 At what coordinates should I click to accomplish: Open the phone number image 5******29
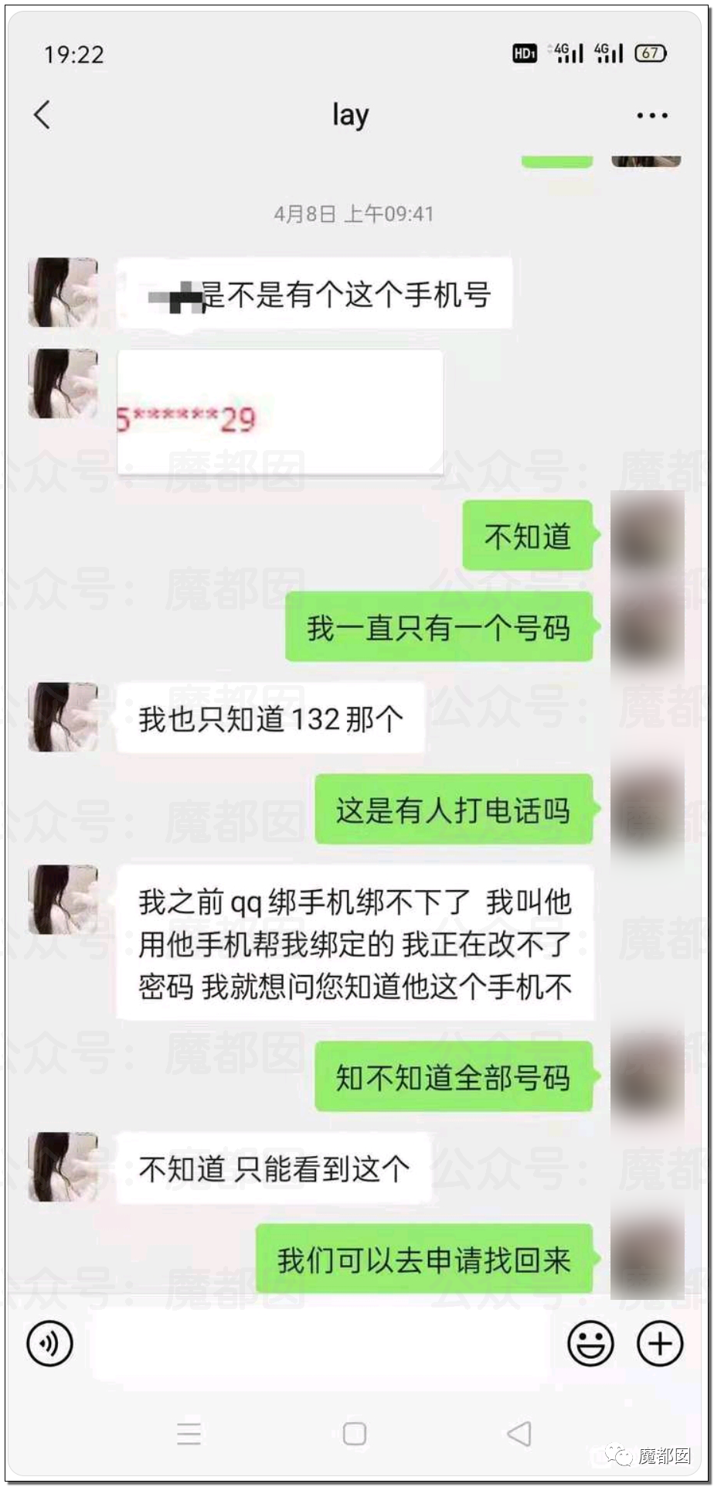pos(280,411)
